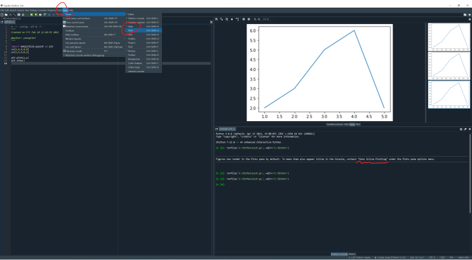
Task: Remove all plots in Plots pane
Action: click(x=237, y=19)
